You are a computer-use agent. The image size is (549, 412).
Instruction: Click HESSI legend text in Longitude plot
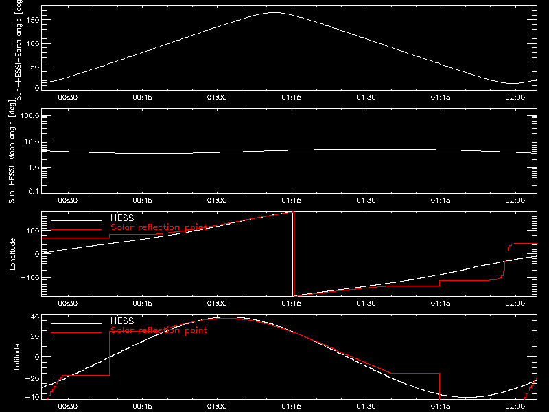click(123, 218)
